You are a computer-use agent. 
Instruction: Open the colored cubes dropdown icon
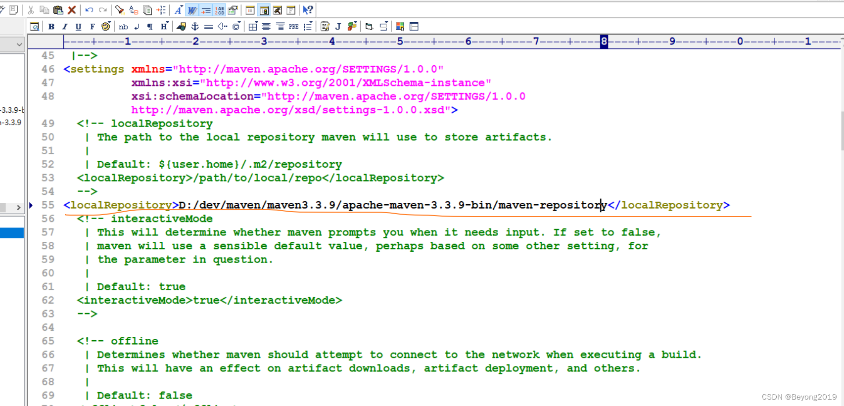(352, 26)
